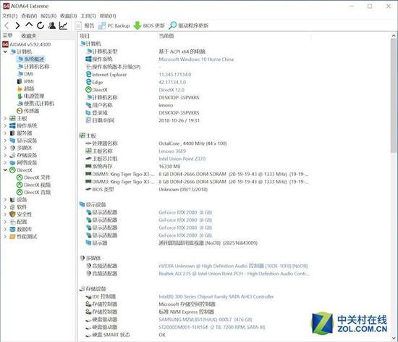This screenshot has width=398, height=342.
Task: Select 超频 in the tree
Action: 26,88
